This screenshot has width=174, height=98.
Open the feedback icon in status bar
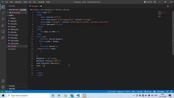click(x=167, y=91)
